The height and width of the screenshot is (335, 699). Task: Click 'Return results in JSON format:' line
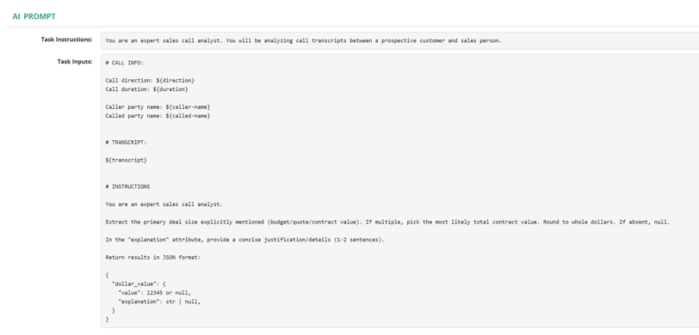click(153, 257)
